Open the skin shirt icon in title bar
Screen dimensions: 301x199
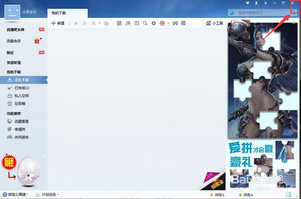(x=247, y=3)
